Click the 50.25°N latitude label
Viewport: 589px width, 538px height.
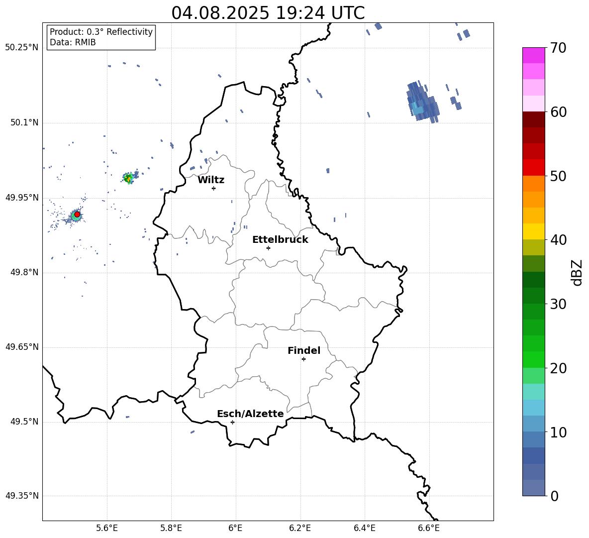tap(22, 48)
